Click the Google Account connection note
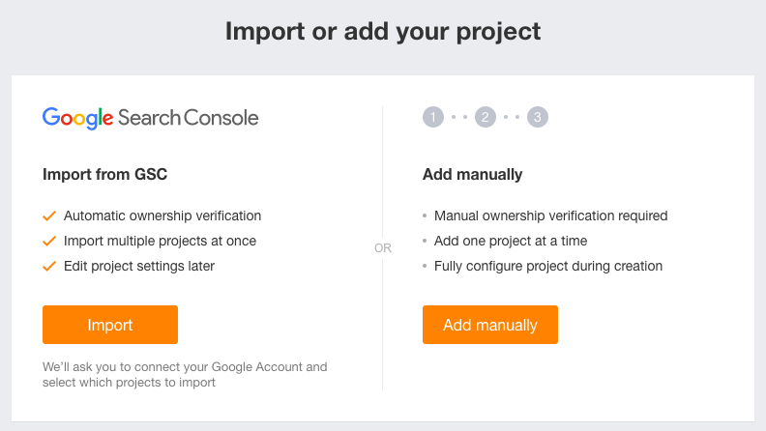The height and width of the screenshot is (431, 766). tap(185, 374)
